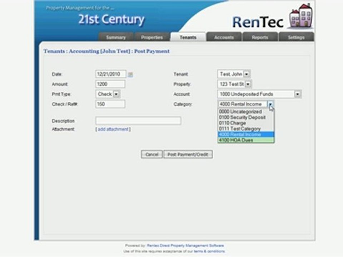
Task: Click the Check / Ref# field with 150
Action: [x=110, y=104]
